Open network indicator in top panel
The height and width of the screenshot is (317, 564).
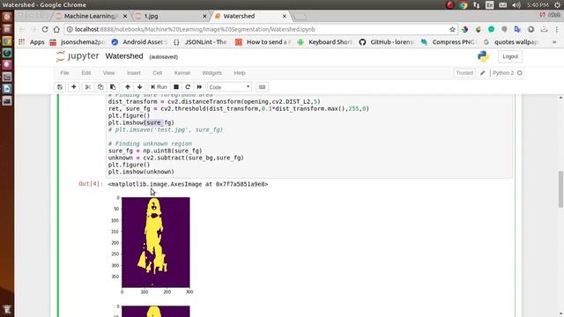476,5
